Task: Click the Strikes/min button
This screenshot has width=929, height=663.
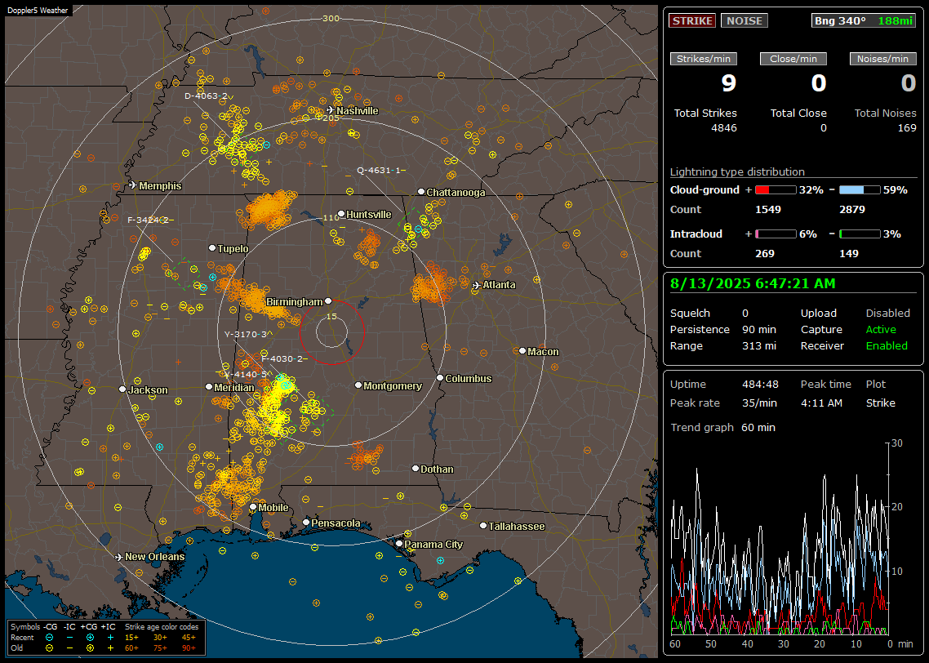Action: (x=703, y=59)
